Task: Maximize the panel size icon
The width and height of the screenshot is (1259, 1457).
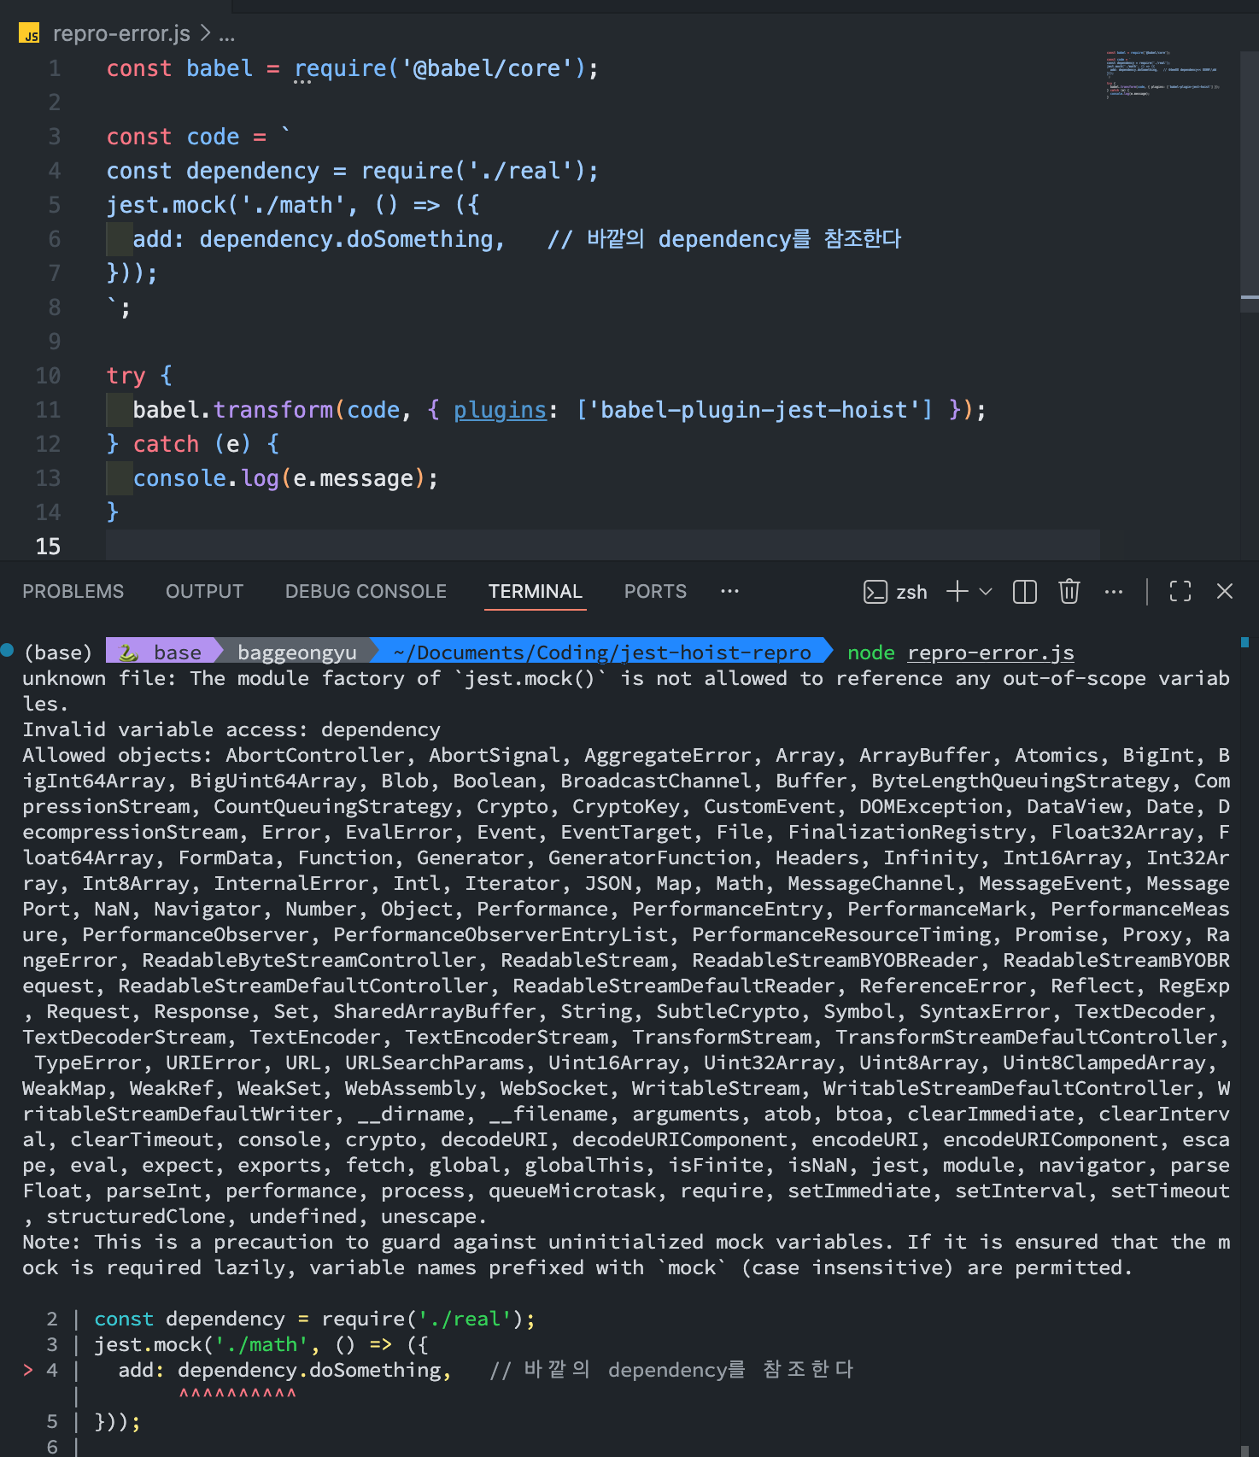Action: tap(1180, 591)
